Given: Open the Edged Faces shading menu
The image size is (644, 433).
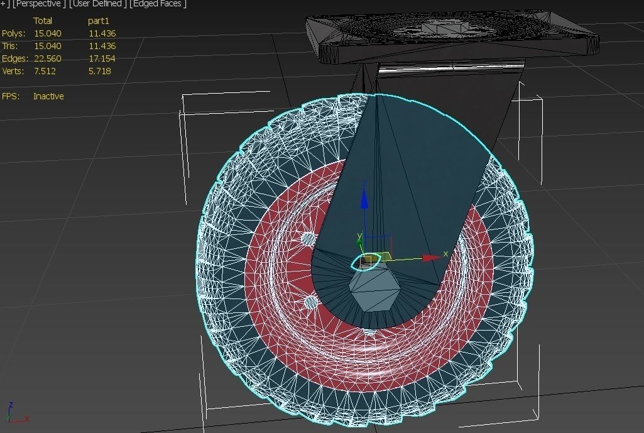Looking at the screenshot, I should 159,4.
